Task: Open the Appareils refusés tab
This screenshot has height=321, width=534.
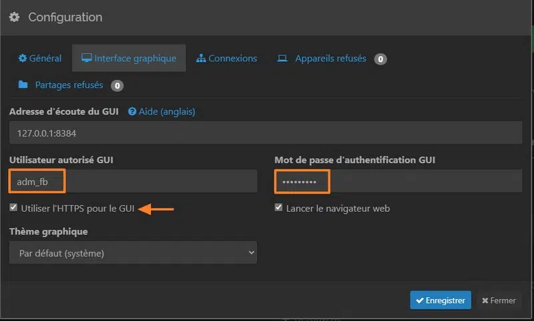Action: click(x=331, y=59)
